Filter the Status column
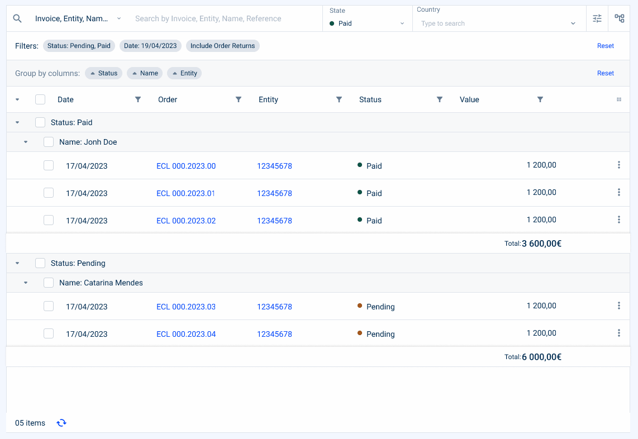The height and width of the screenshot is (439, 638). coord(440,99)
